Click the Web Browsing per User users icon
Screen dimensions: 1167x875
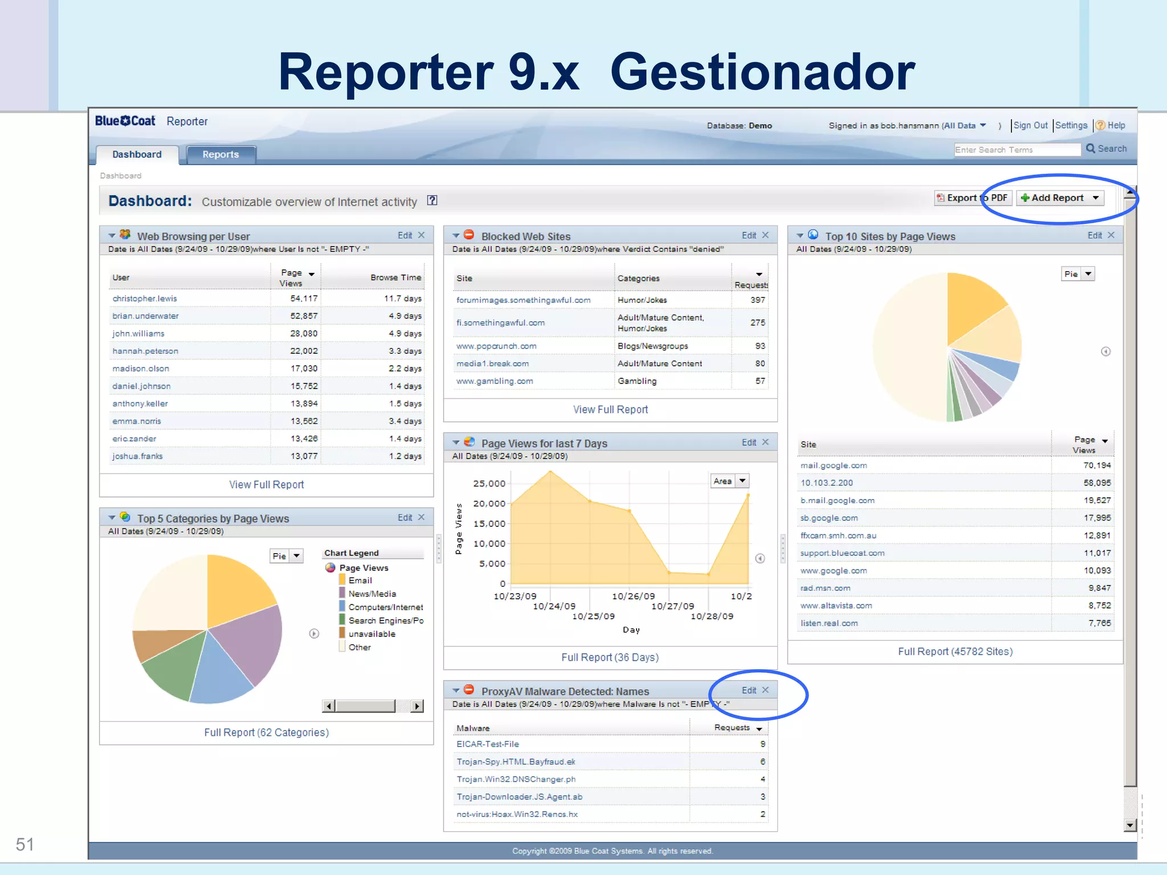[x=125, y=235]
